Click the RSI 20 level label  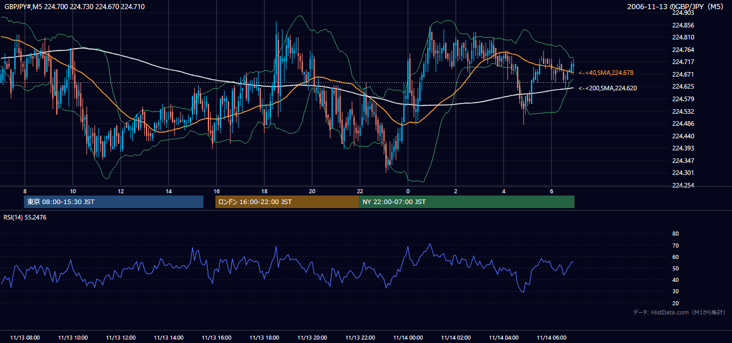point(675,303)
